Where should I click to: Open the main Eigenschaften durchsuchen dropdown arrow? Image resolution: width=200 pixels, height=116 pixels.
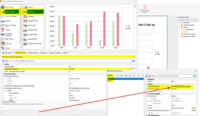(130, 61)
